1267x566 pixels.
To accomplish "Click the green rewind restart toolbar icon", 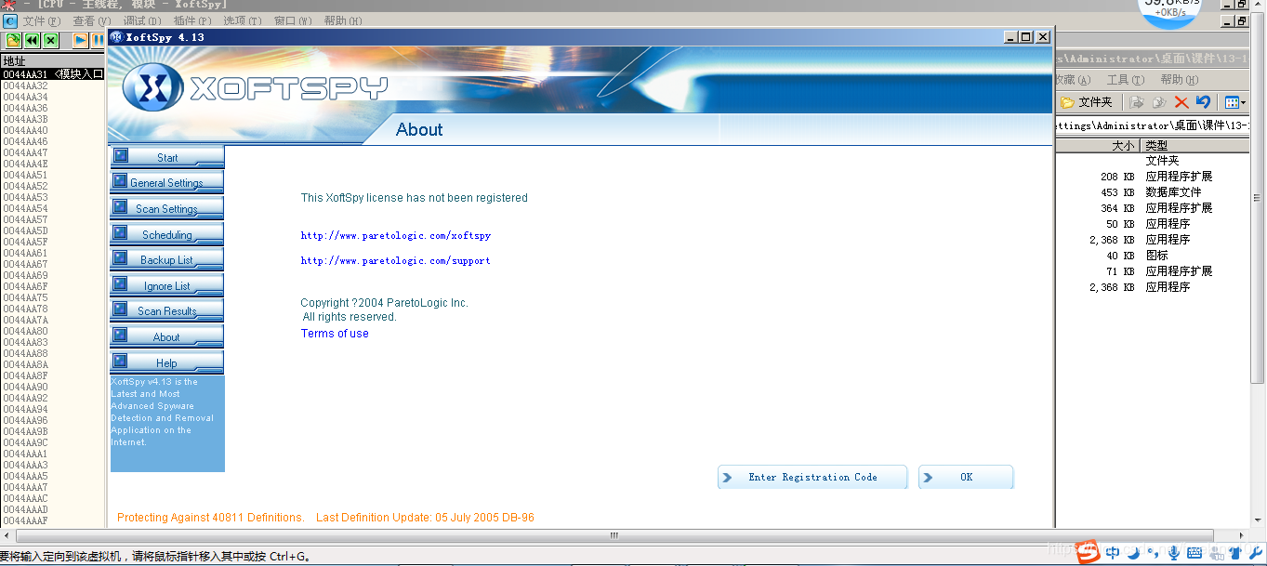I will (33, 40).
